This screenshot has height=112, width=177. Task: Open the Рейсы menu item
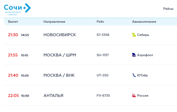click(x=168, y=9)
